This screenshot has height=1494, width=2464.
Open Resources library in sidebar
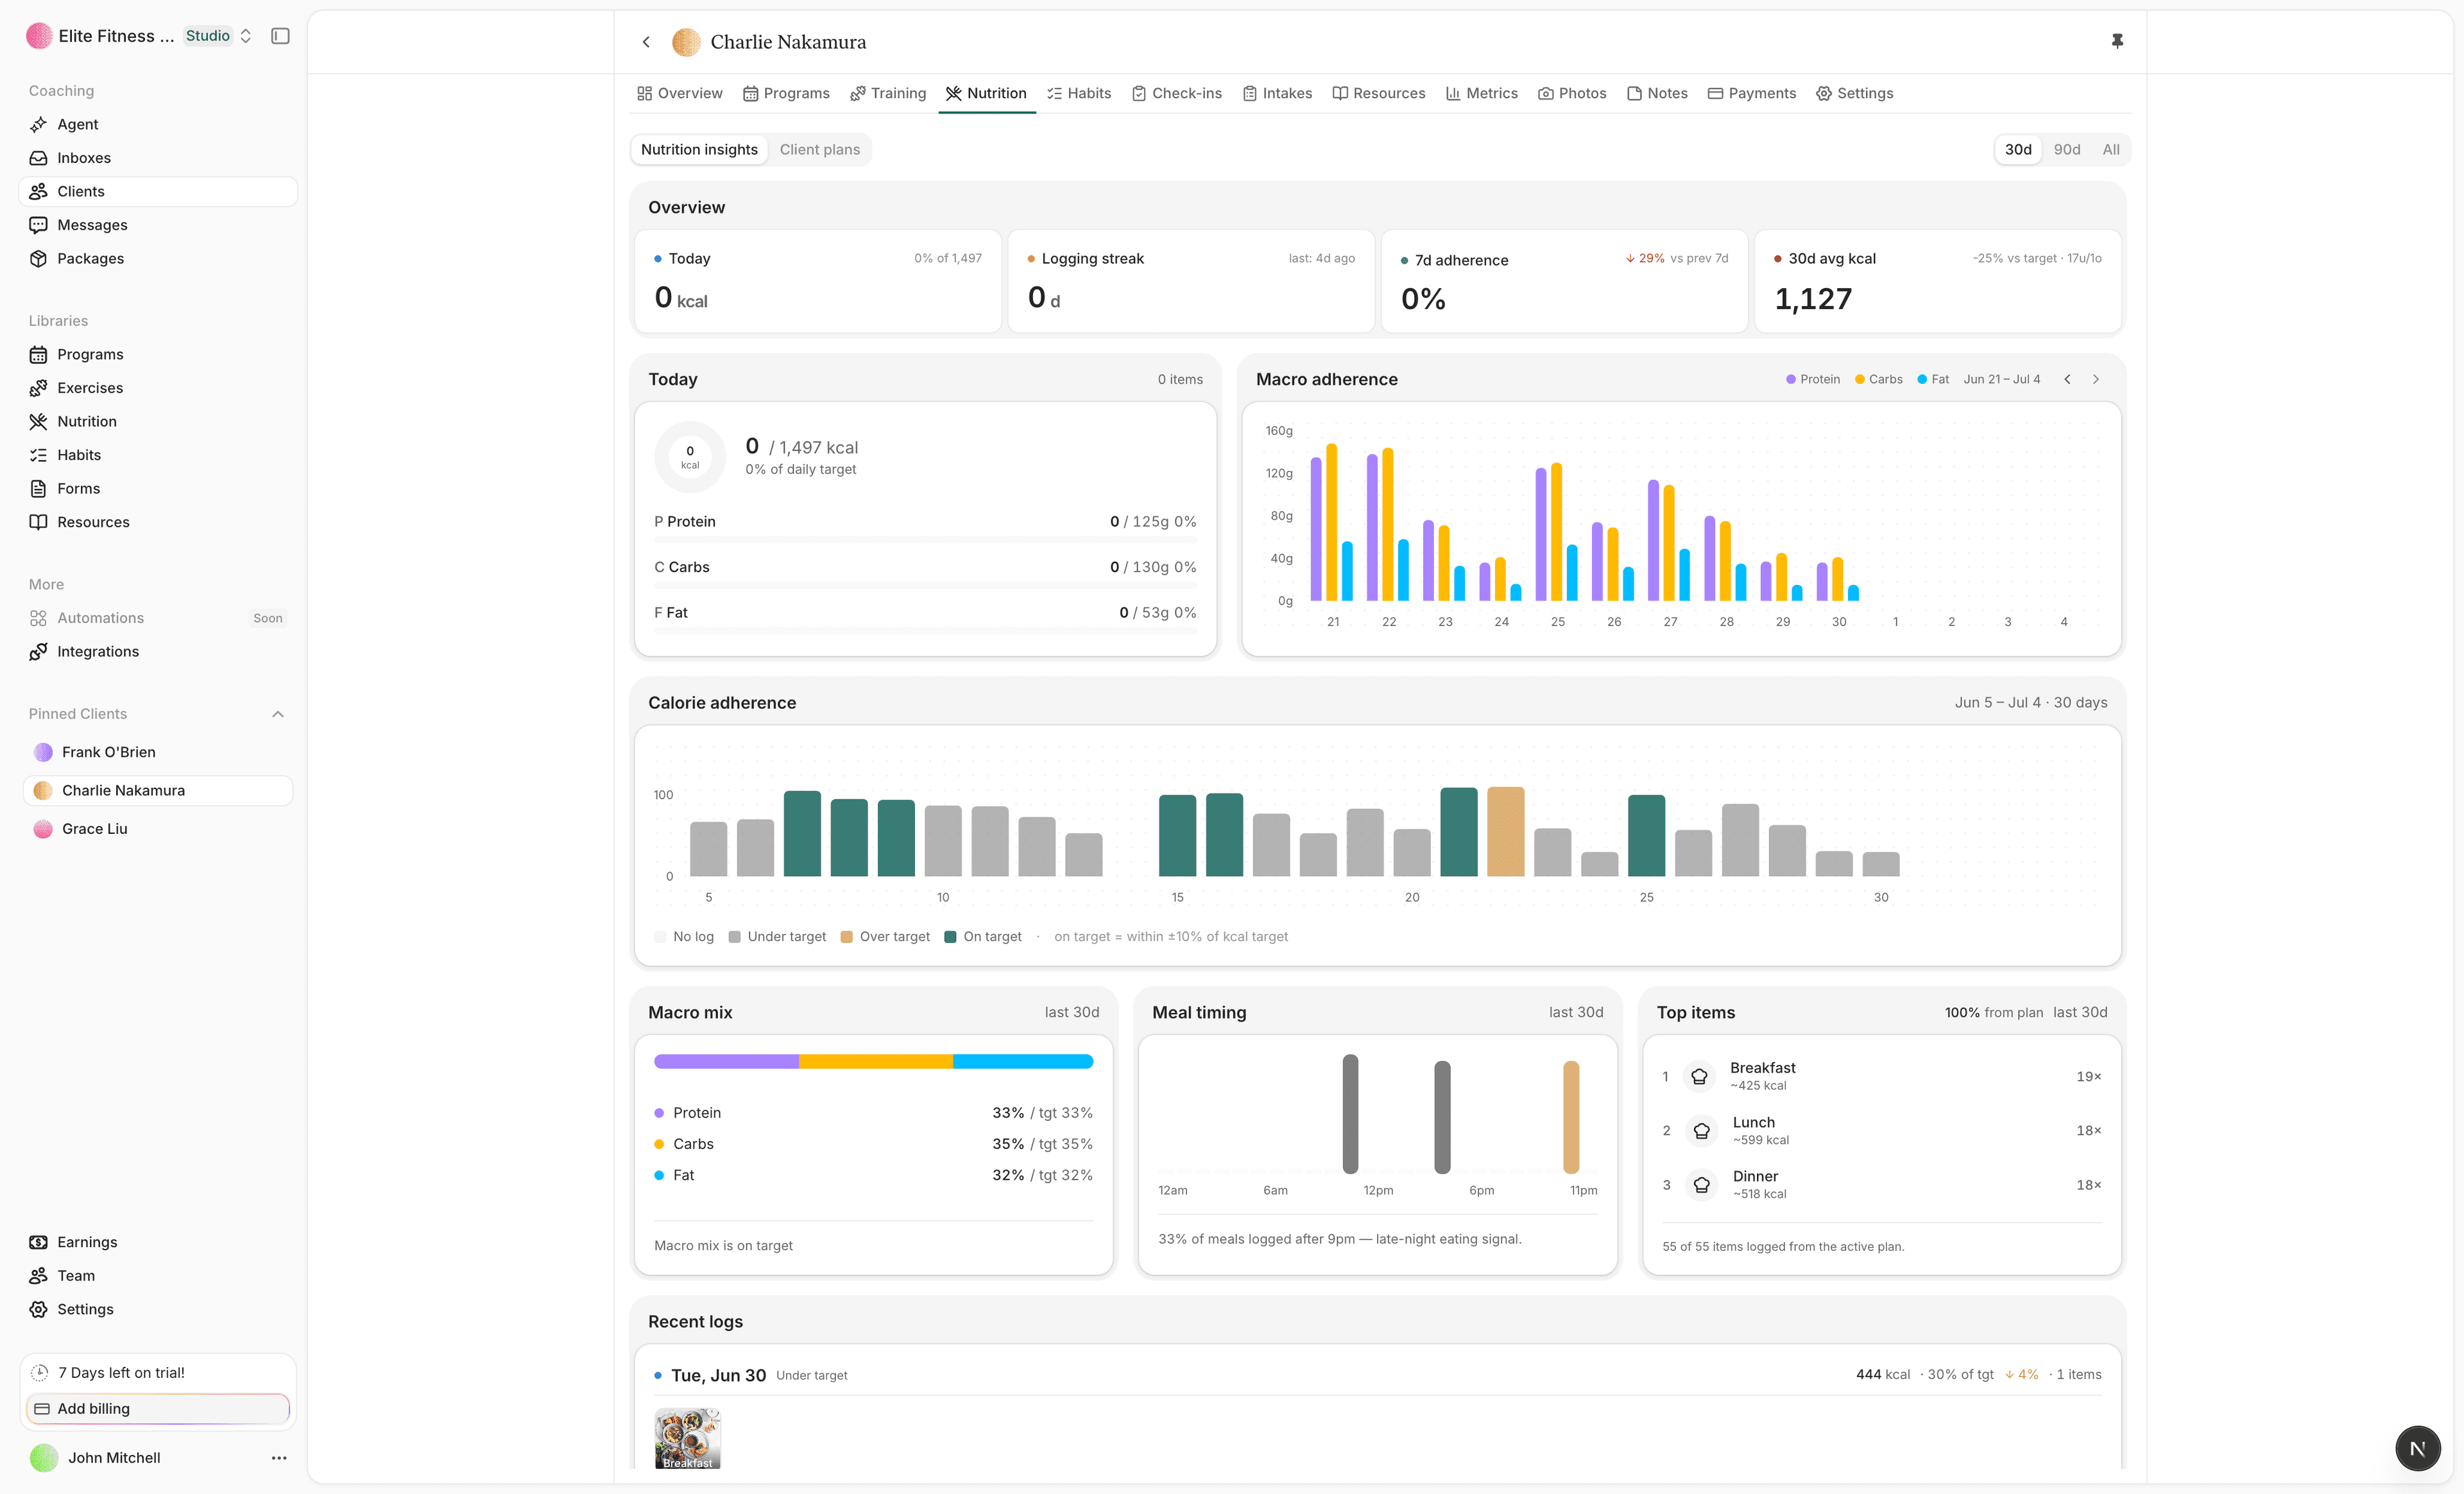(x=158, y=522)
